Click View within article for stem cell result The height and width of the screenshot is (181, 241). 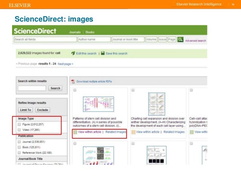click(90, 132)
